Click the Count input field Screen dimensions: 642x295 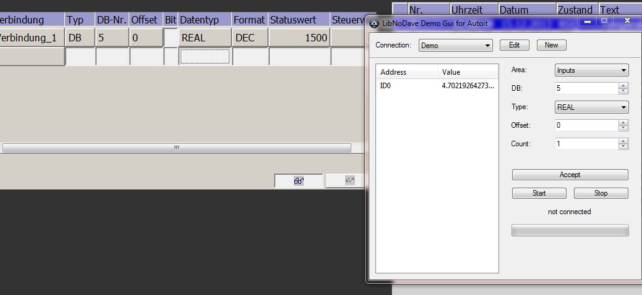click(x=586, y=144)
